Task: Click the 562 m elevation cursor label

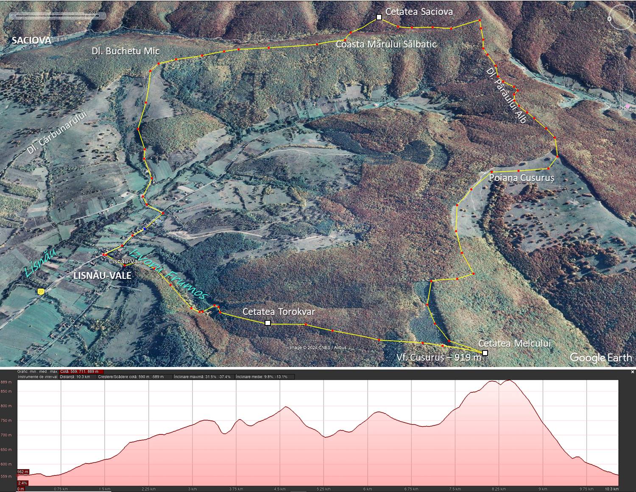Action: 23,472
